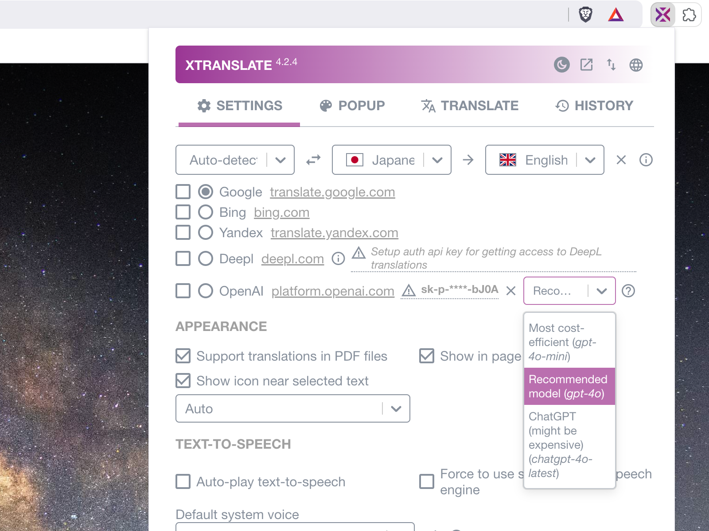709x531 pixels.
Task: Swap languages with the double-arrow icon
Action: tap(313, 160)
